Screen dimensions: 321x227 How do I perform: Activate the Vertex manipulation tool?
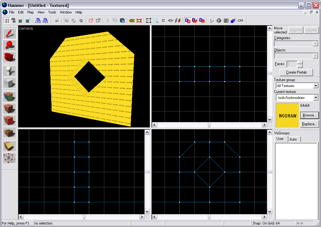[9, 158]
